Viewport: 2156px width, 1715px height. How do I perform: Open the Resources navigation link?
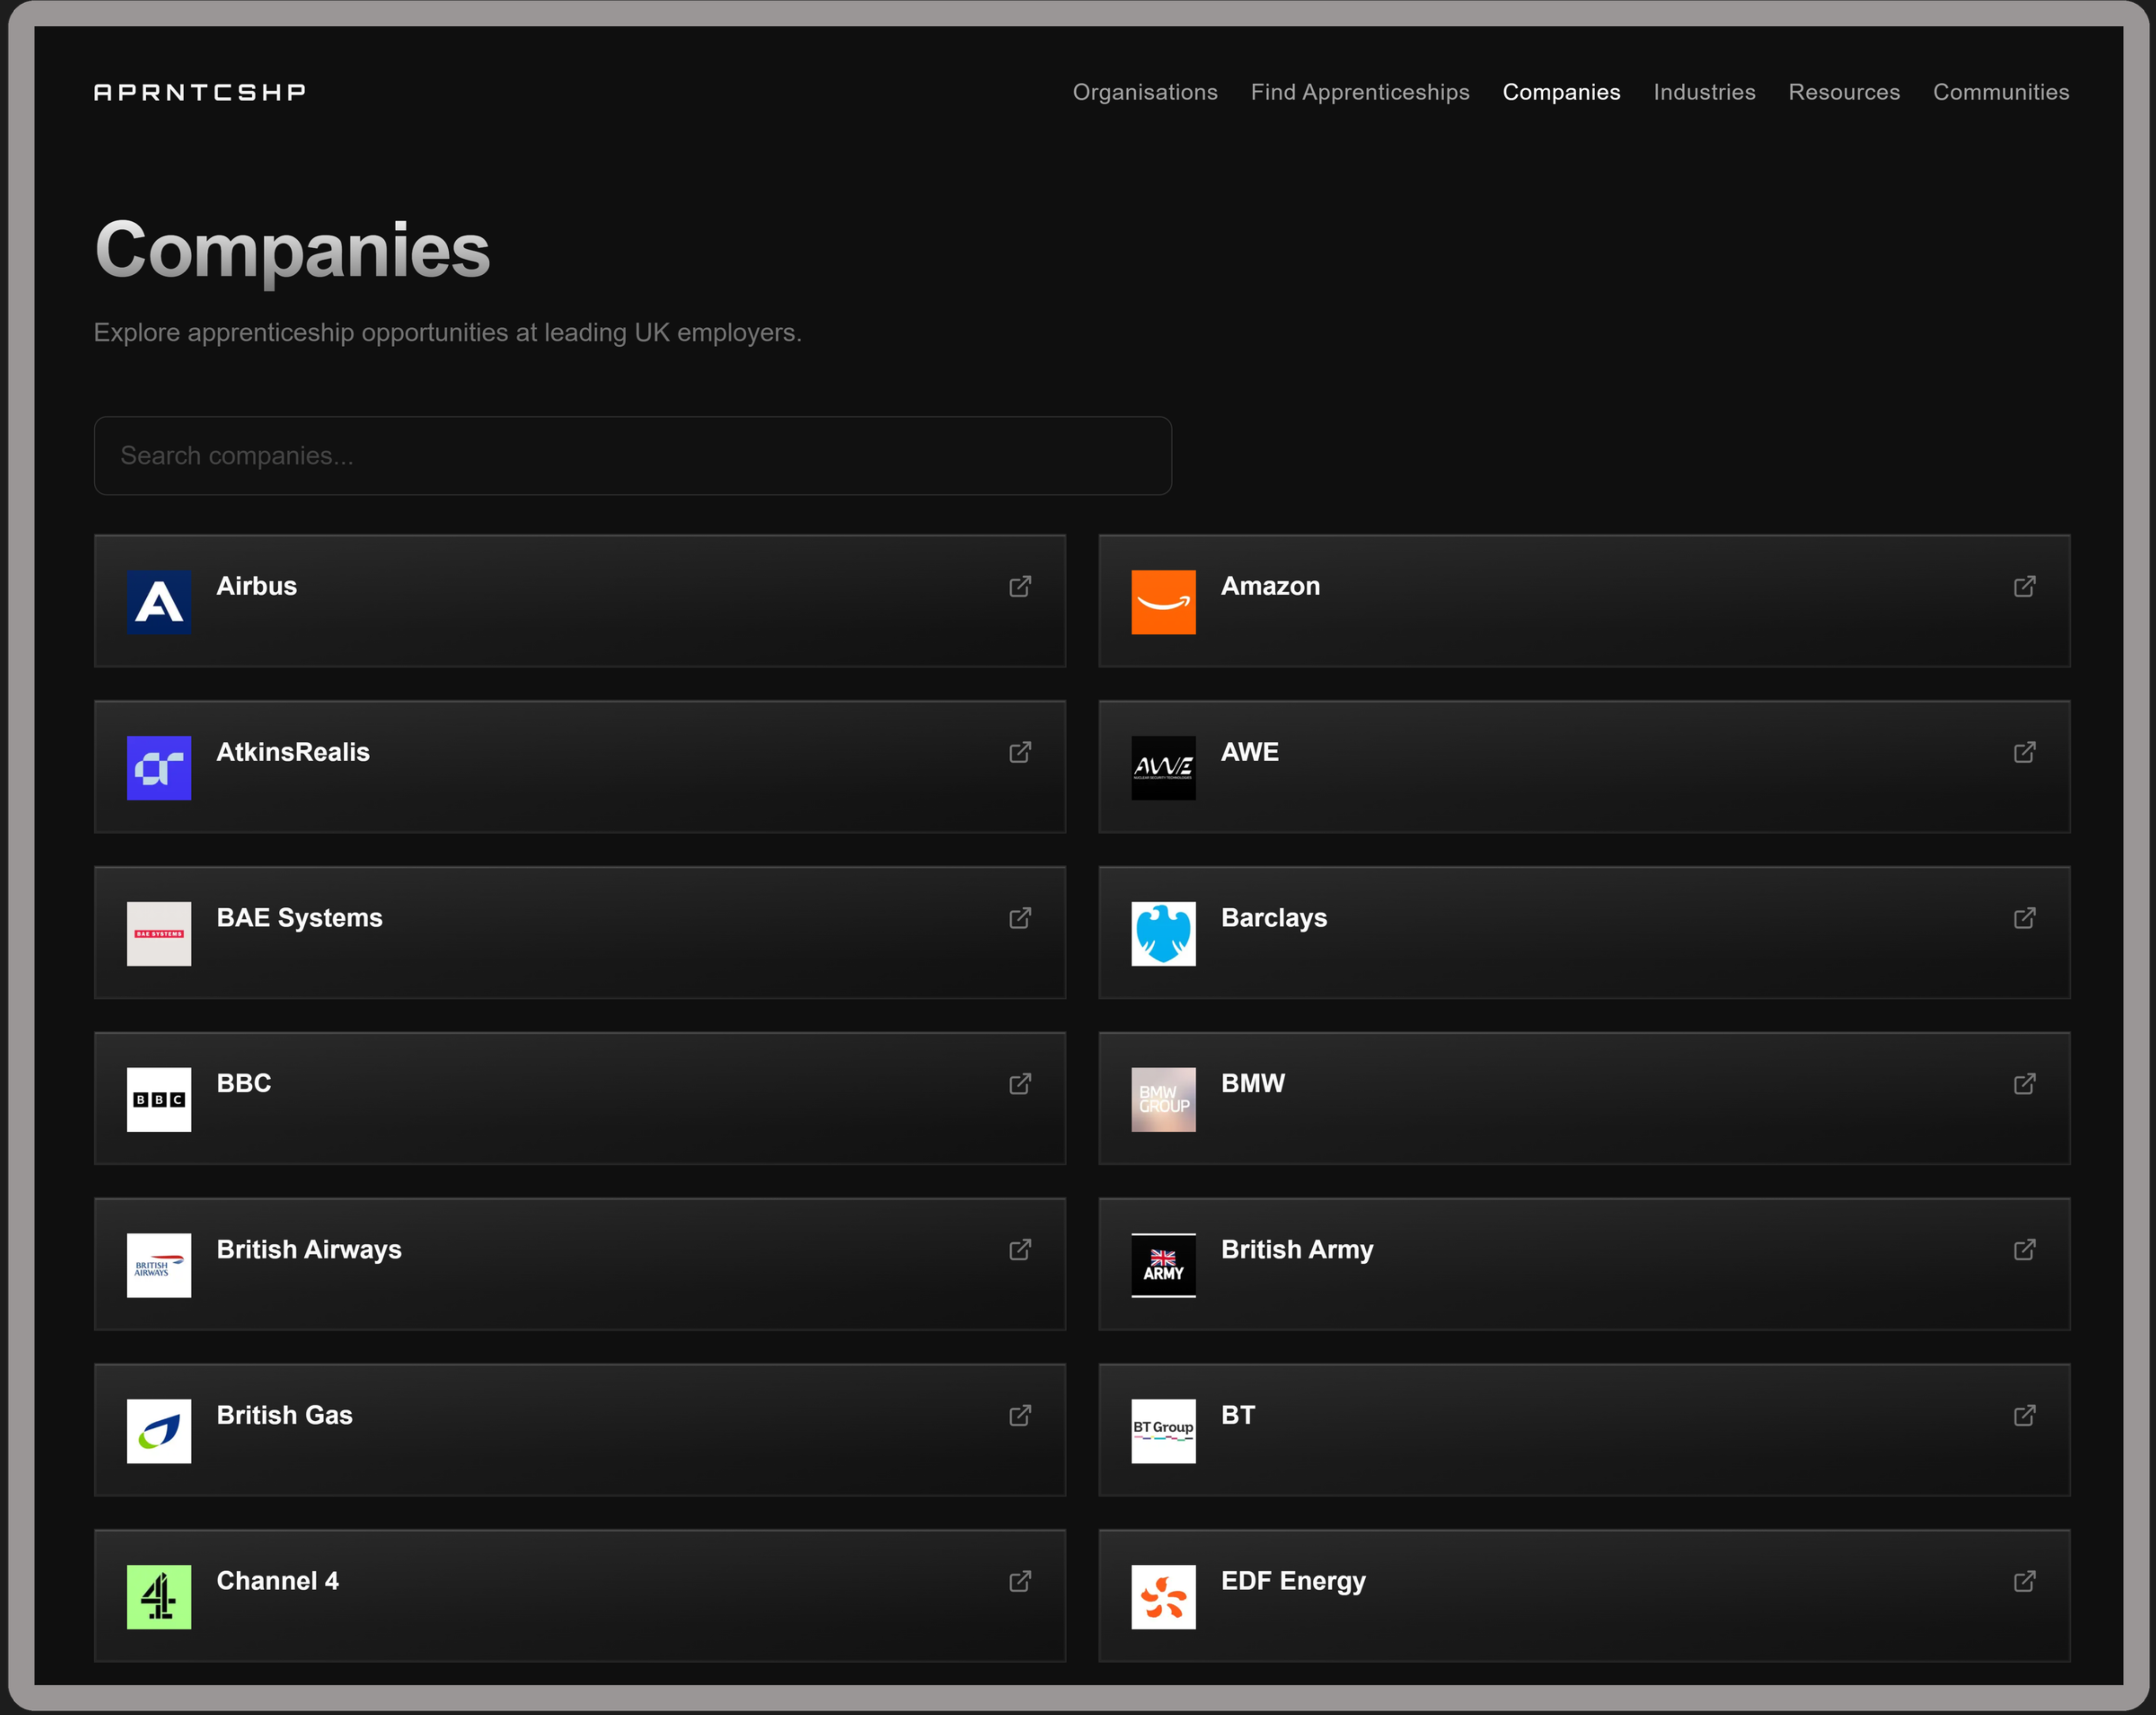(1843, 92)
